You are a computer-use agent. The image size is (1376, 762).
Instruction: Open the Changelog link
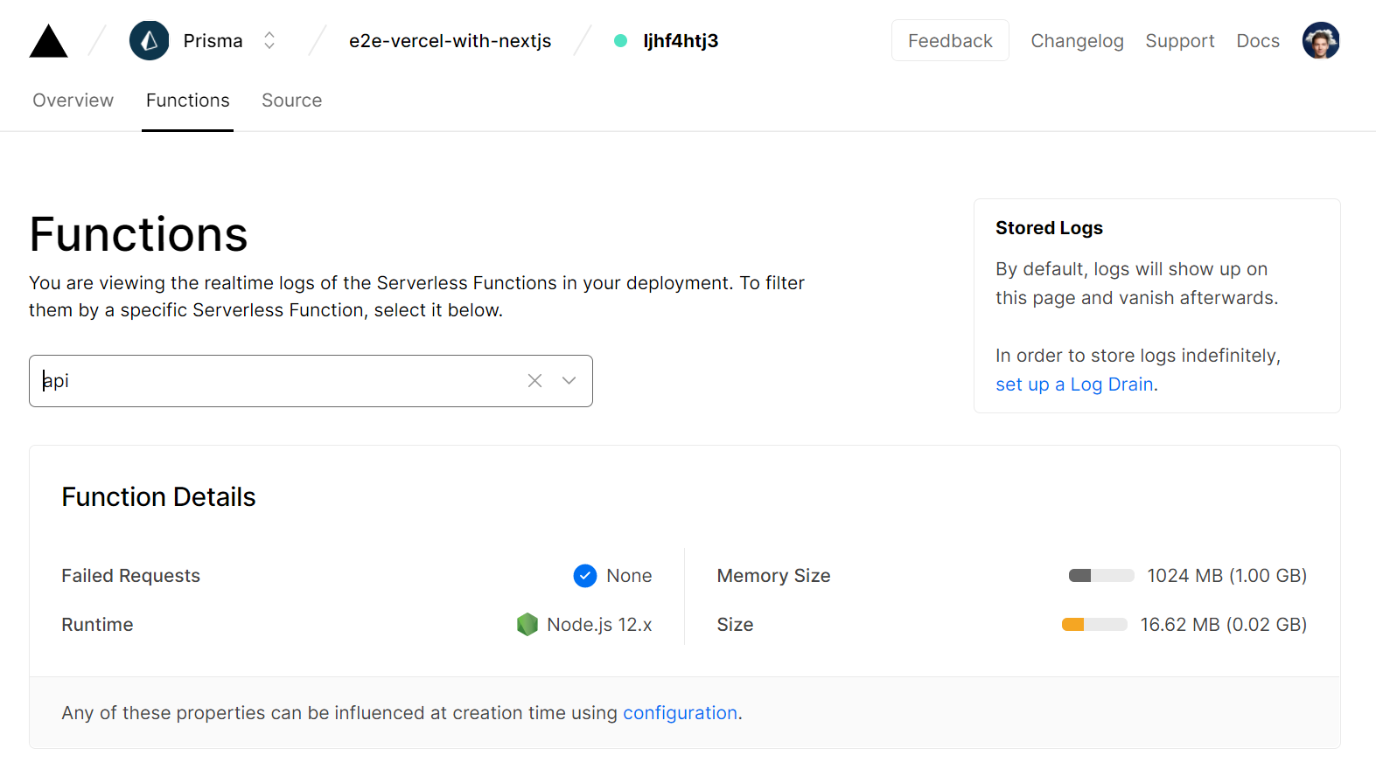[1077, 41]
